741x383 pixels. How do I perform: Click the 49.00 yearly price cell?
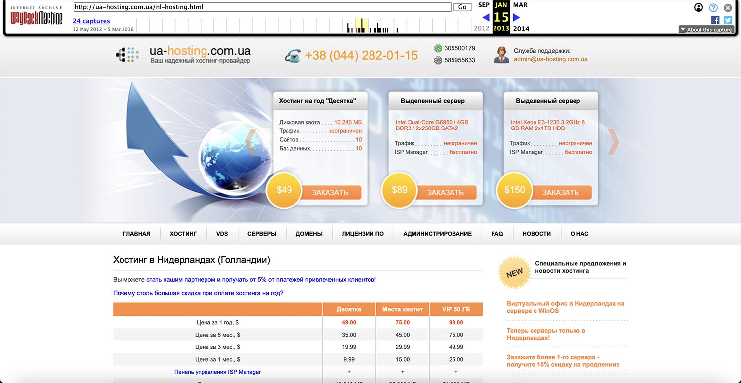[349, 322]
